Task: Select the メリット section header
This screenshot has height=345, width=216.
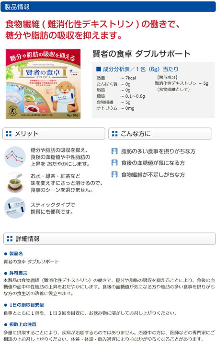Action: pyautogui.click(x=54, y=134)
